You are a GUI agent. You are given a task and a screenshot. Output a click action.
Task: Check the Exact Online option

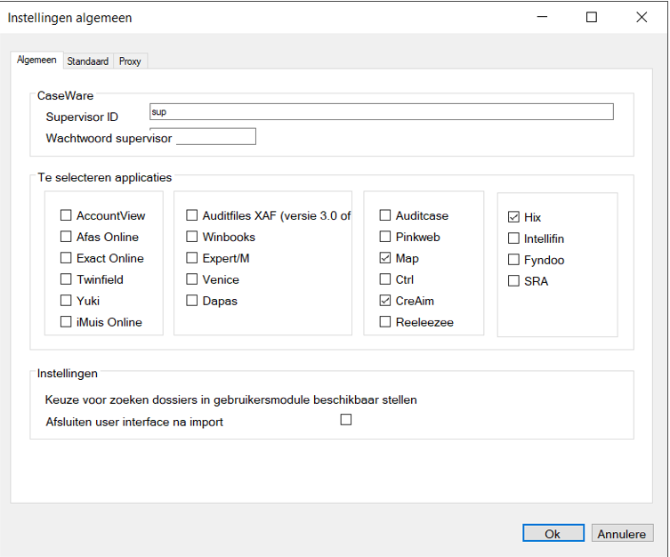tap(66, 257)
